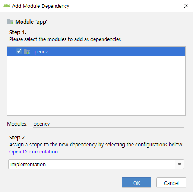This screenshot has height=192, width=193.
Task: Click the Add Module Dependency title text
Action: click(41, 6)
